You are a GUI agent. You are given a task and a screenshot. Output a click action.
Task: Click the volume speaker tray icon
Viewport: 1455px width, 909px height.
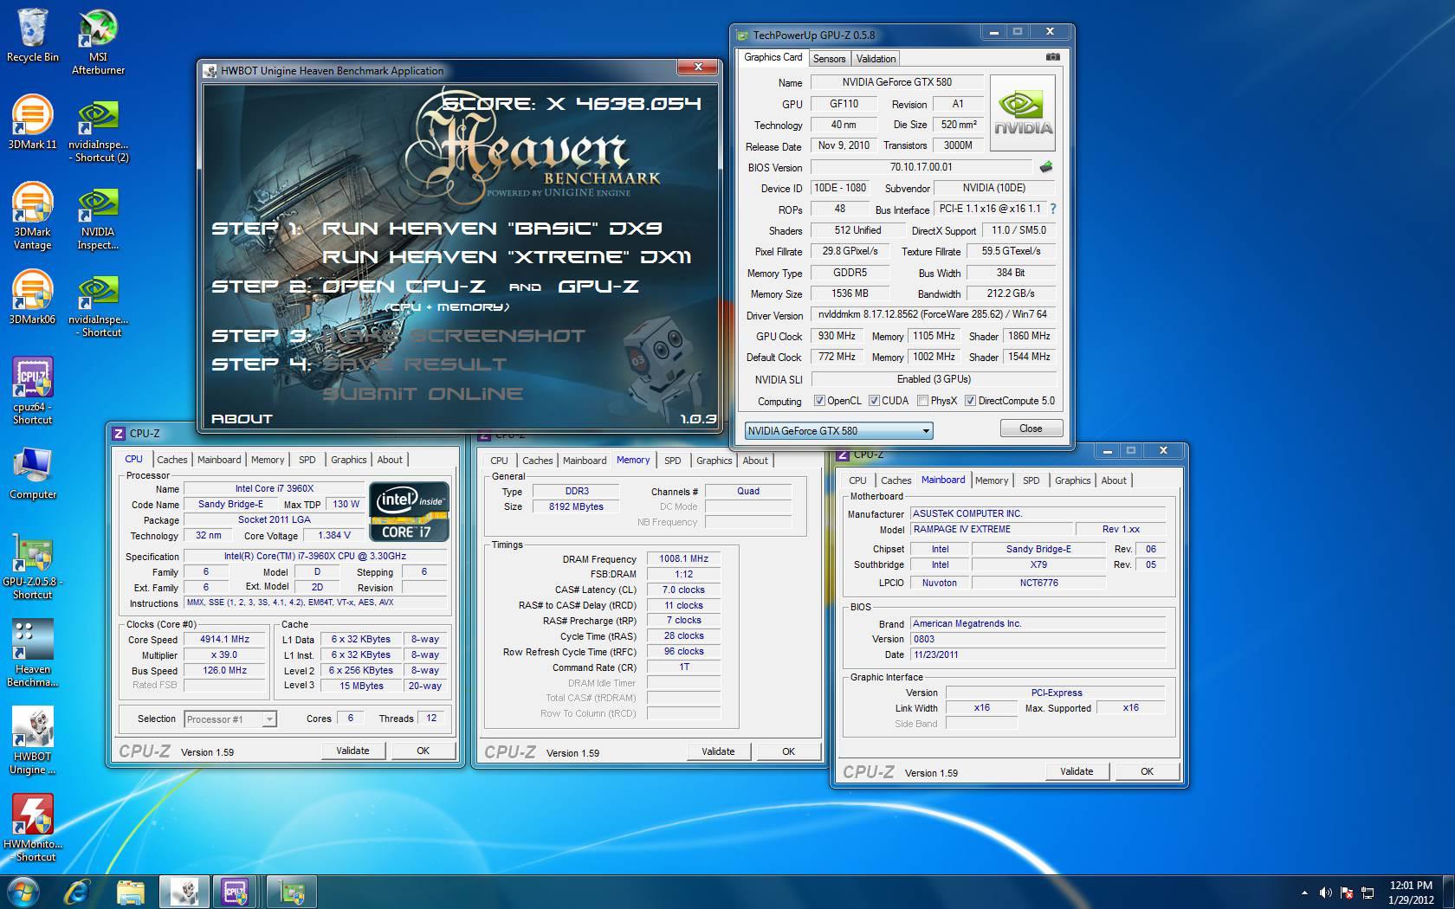(x=1325, y=893)
